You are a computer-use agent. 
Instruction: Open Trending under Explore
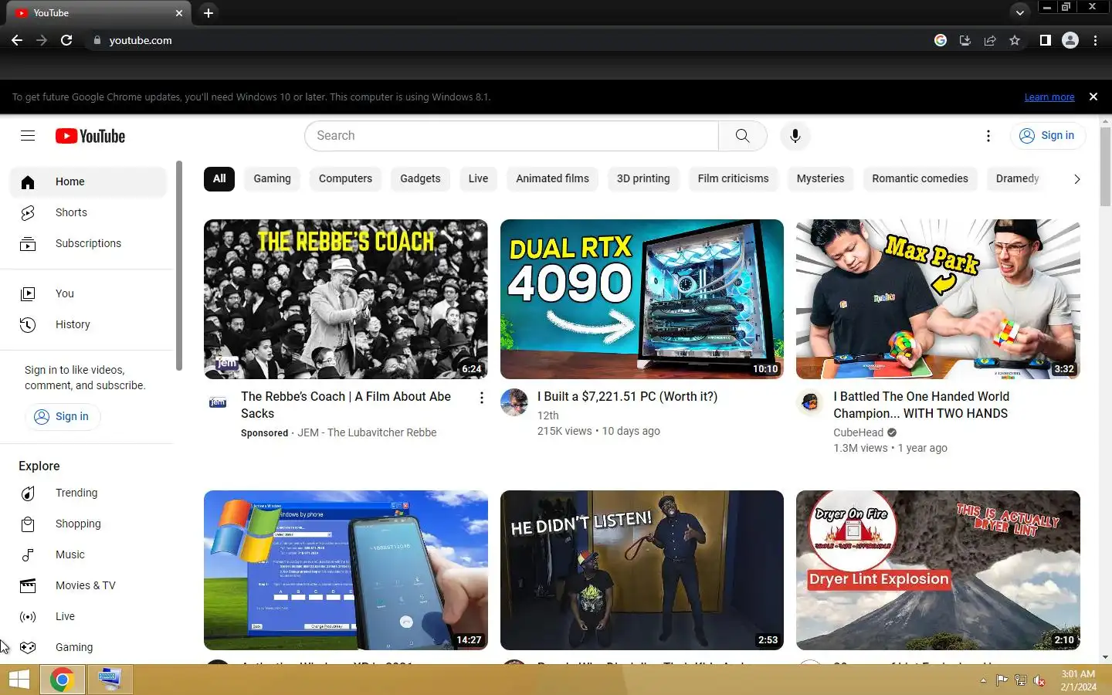tap(88, 493)
